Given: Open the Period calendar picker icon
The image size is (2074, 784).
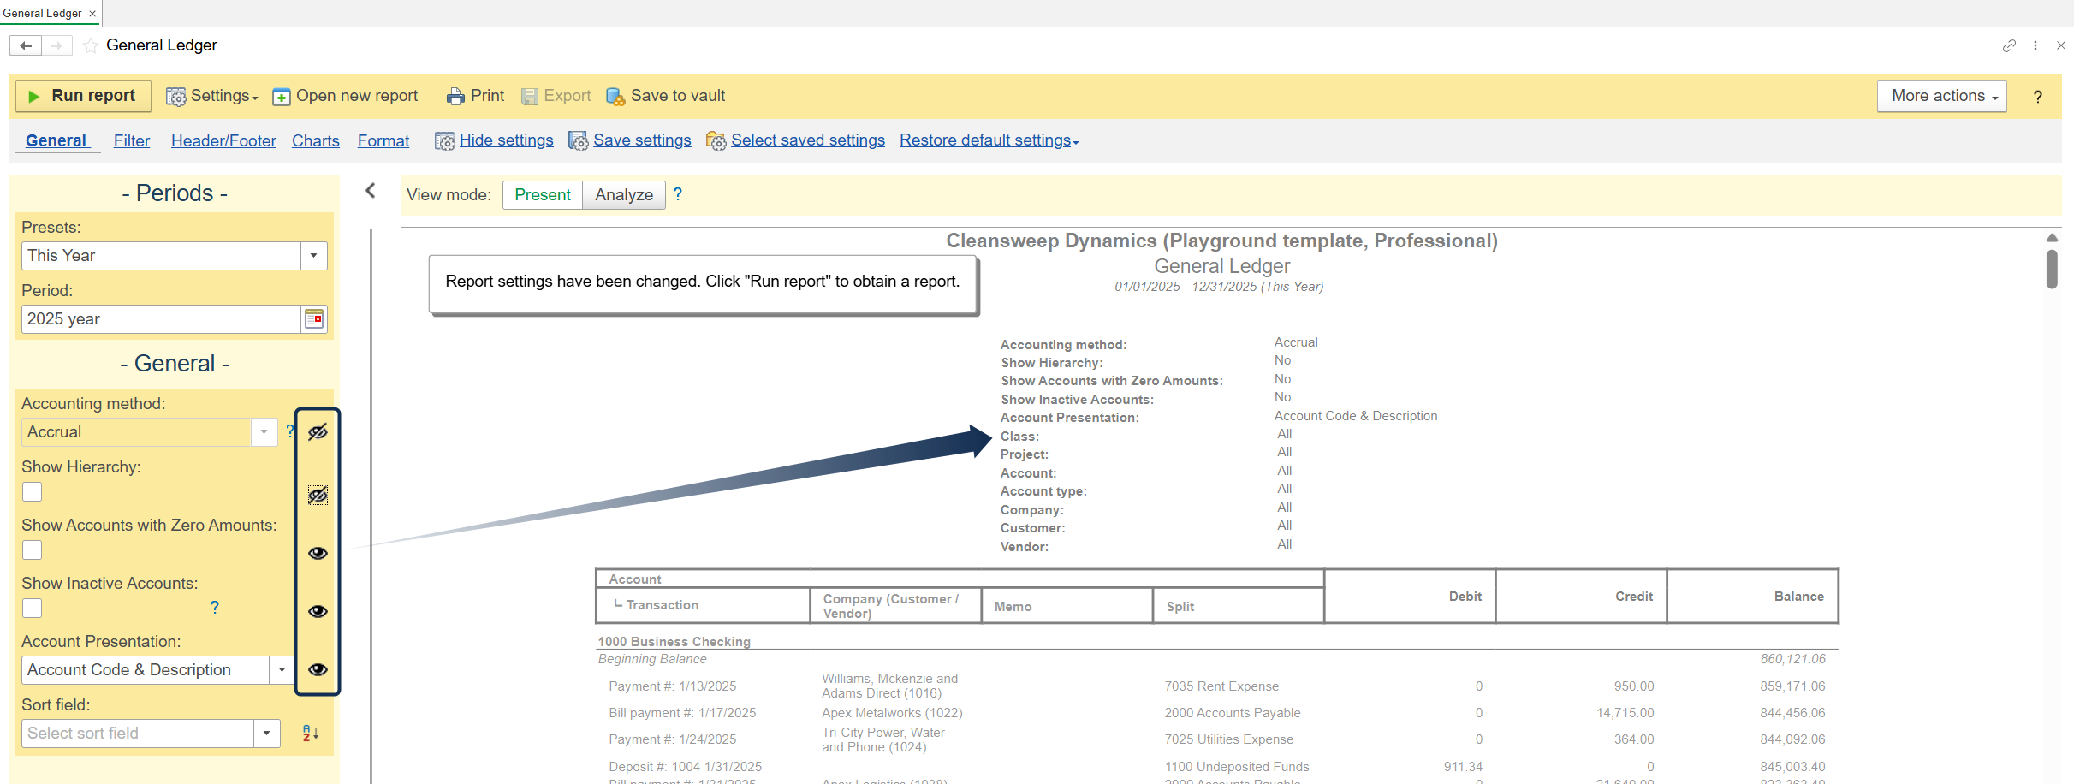Looking at the screenshot, I should (314, 319).
